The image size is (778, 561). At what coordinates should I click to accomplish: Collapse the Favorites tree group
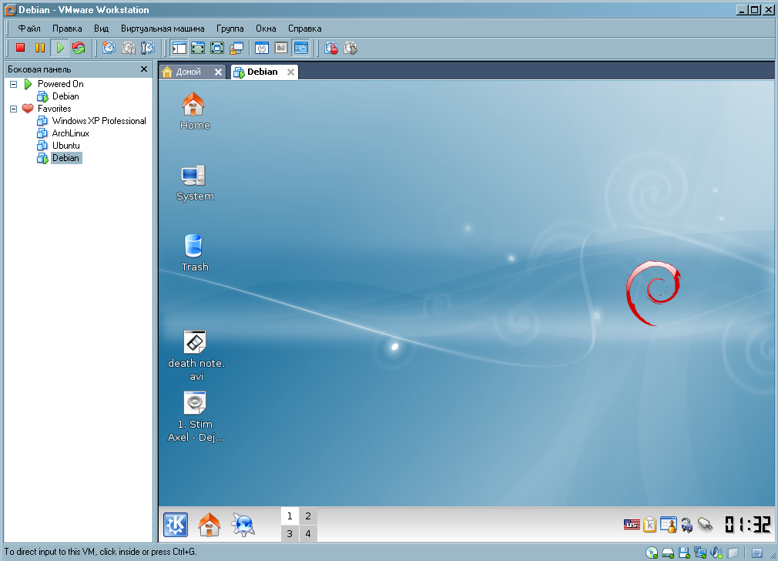13,109
